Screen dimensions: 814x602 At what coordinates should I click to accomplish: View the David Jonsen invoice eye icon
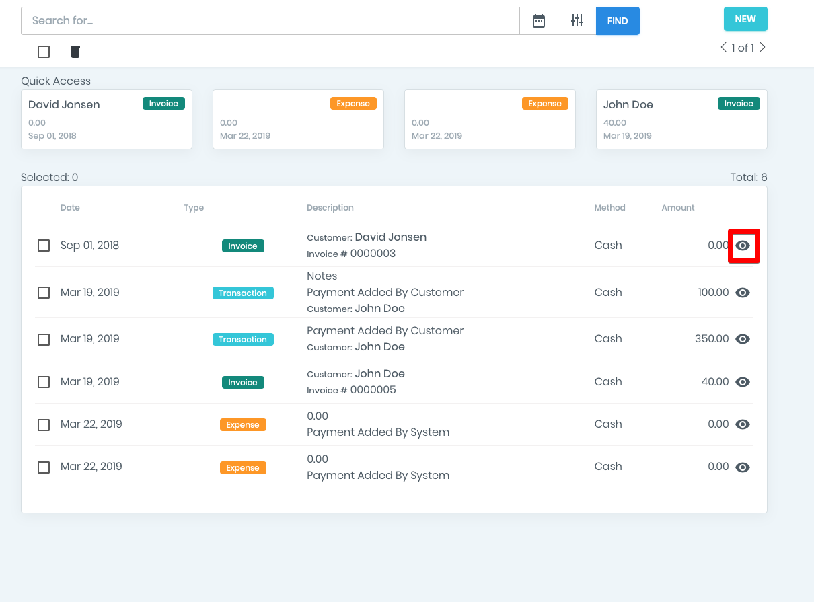743,246
